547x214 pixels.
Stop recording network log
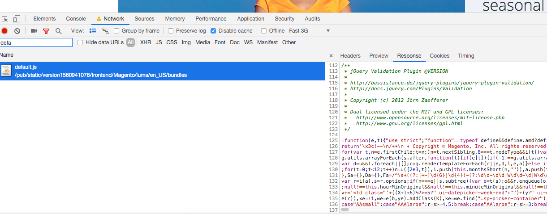coord(4,31)
